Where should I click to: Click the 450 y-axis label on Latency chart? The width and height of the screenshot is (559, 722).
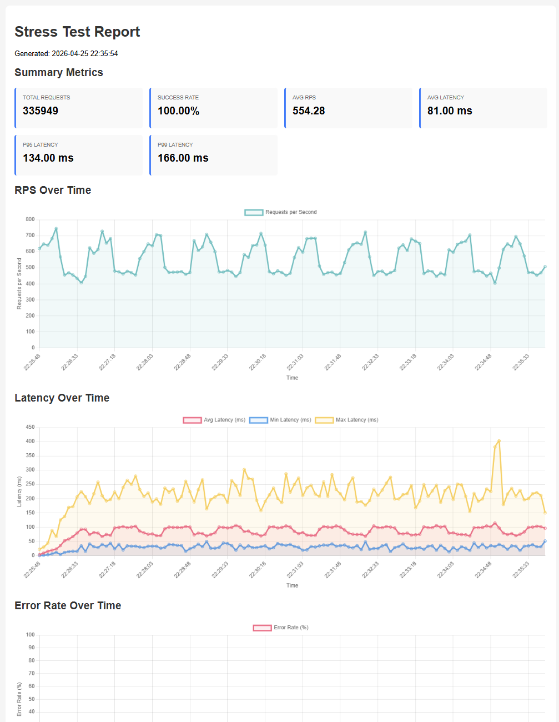[30, 427]
